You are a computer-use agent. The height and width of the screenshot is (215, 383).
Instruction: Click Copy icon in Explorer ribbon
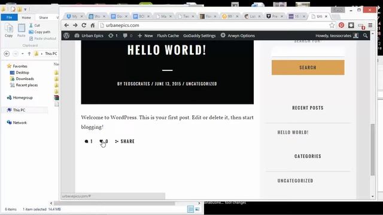9,30
